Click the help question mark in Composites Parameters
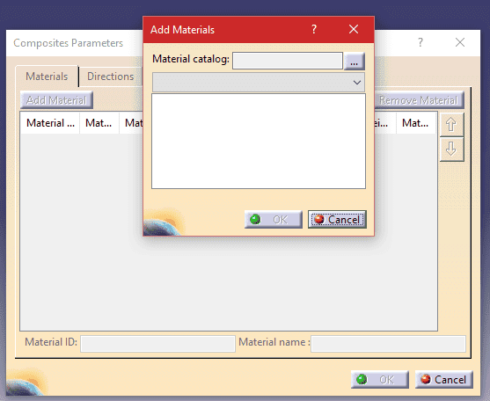The width and height of the screenshot is (490, 401). [421, 42]
